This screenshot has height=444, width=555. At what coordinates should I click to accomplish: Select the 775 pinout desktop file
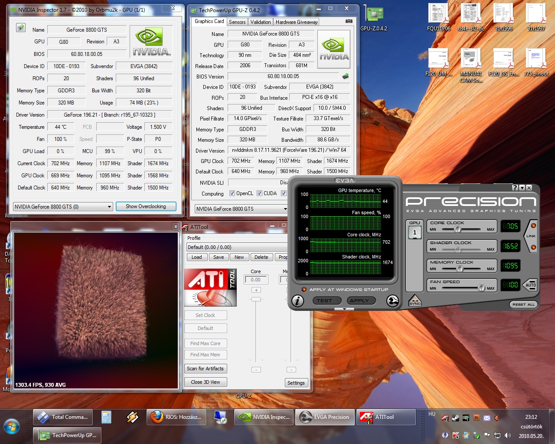click(x=536, y=62)
